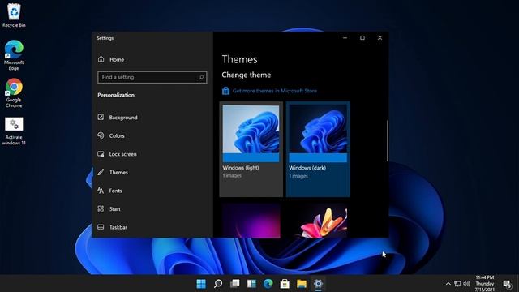519x292 pixels.
Task: Expand the hidden system tray icons chevron
Action: 448,284
